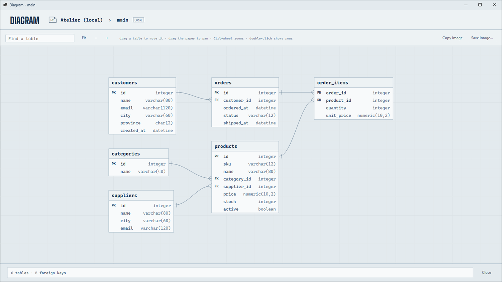502x282 pixels.
Task: Click the PK badge of suppliers id
Action: pyautogui.click(x=114, y=206)
